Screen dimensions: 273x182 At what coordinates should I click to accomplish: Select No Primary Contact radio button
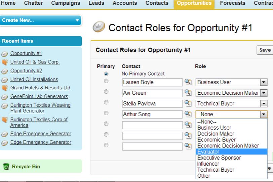[x=106, y=74]
